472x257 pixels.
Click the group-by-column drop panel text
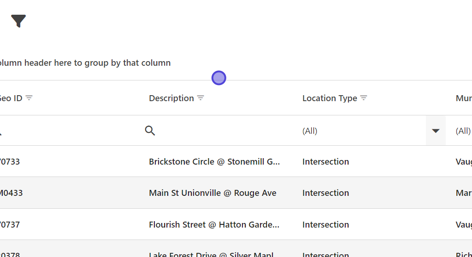pos(85,63)
